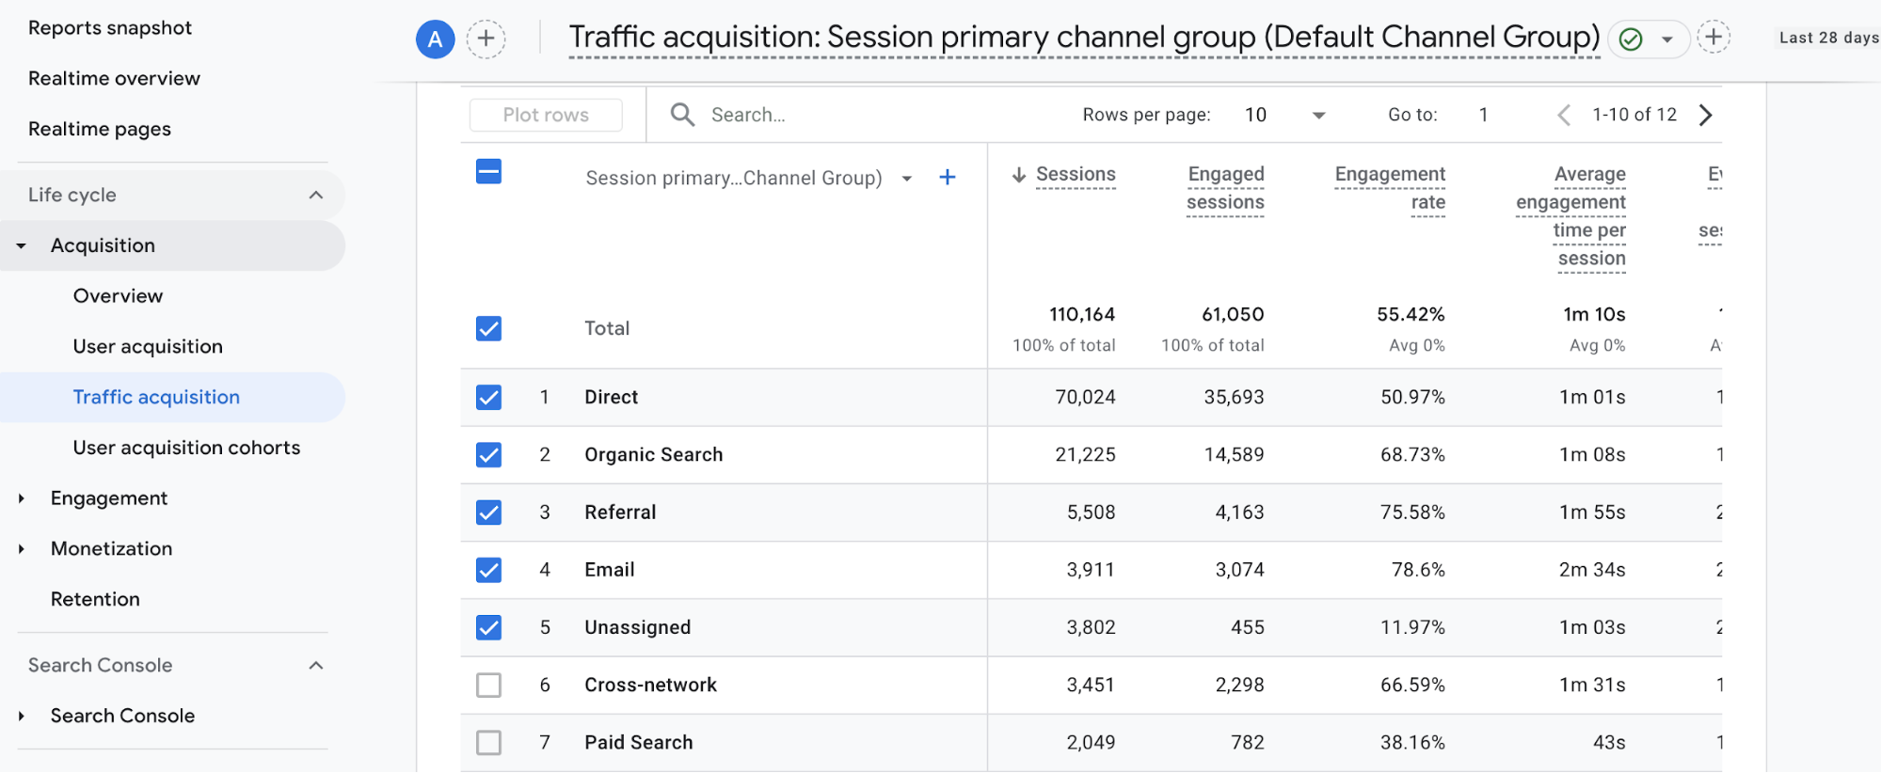Image resolution: width=1881 pixels, height=773 pixels.
Task: Uncheck the Unassigned row checkbox
Action: [488, 627]
